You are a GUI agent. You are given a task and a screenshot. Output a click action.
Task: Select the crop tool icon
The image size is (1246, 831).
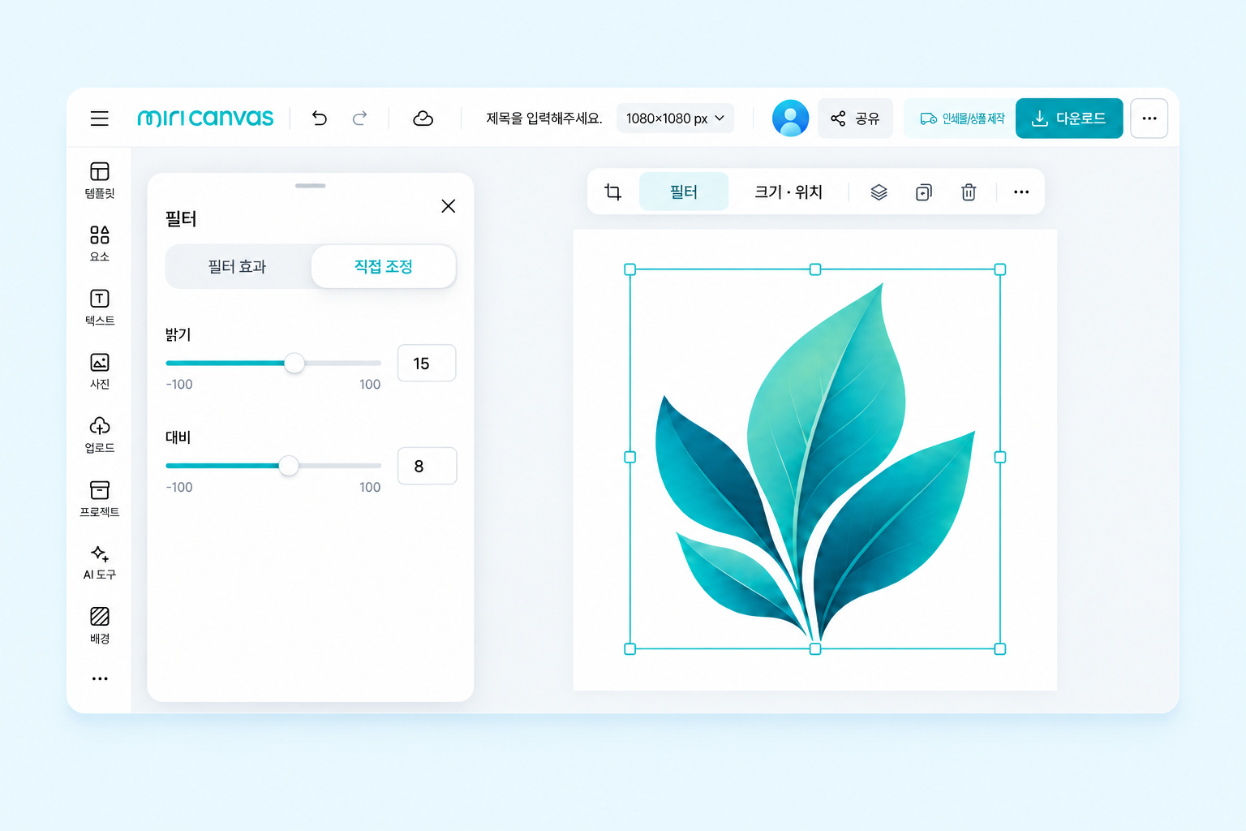tap(613, 192)
